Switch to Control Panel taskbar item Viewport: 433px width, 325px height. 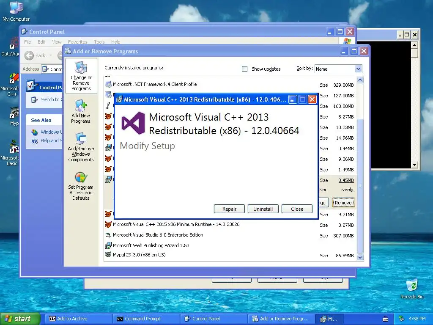pos(214,319)
